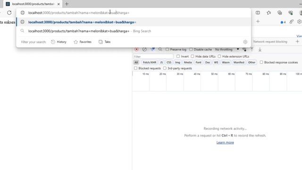The width and height of the screenshot is (302, 170).
Task: Select the Fetch/XHR filter
Action: tap(150, 62)
